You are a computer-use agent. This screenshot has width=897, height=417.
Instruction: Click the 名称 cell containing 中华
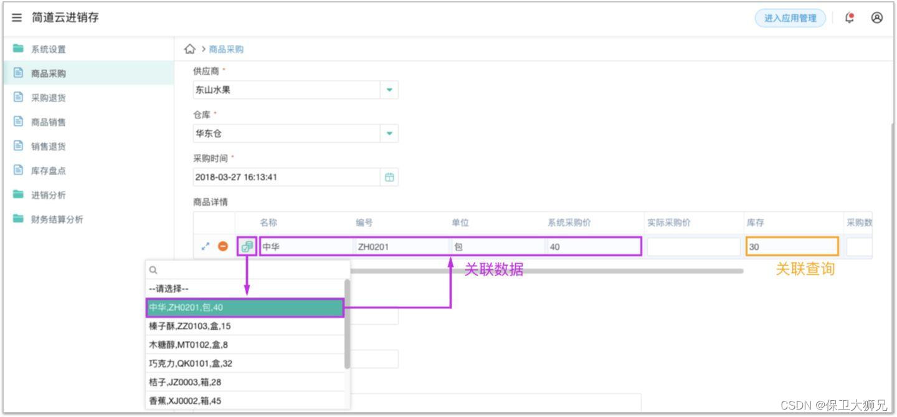point(306,247)
